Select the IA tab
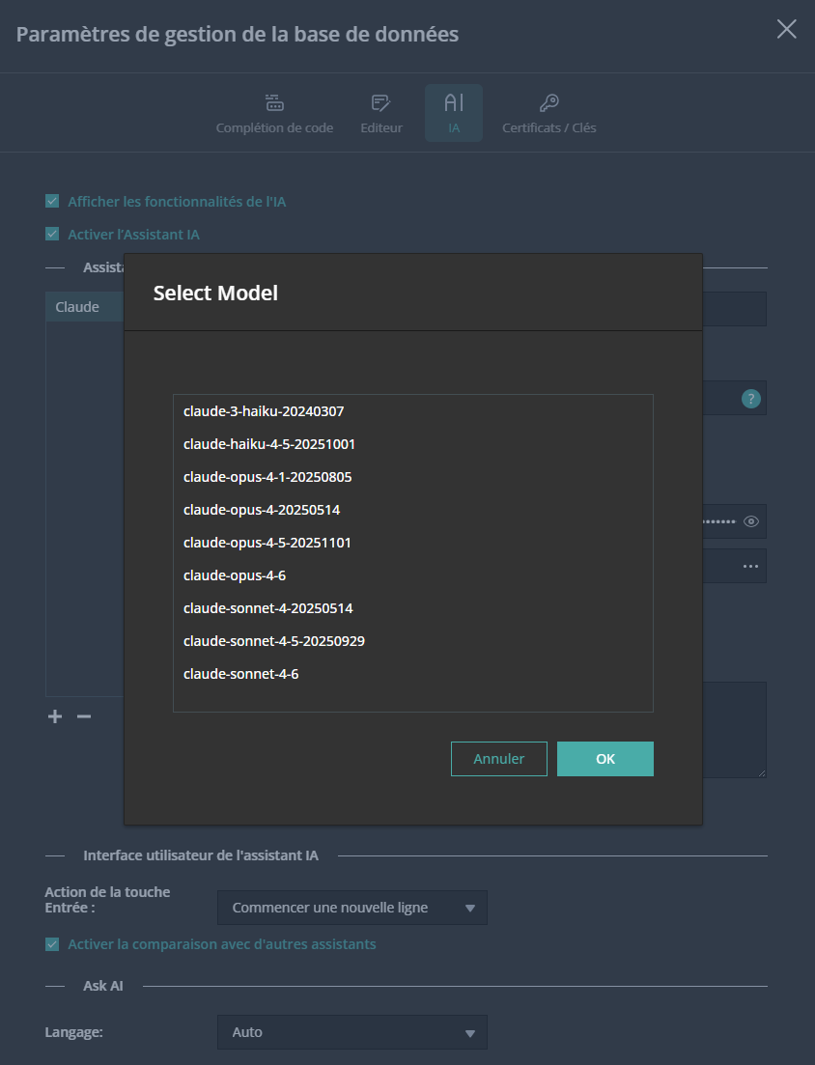Image resolution: width=815 pixels, height=1065 pixels. (x=454, y=113)
